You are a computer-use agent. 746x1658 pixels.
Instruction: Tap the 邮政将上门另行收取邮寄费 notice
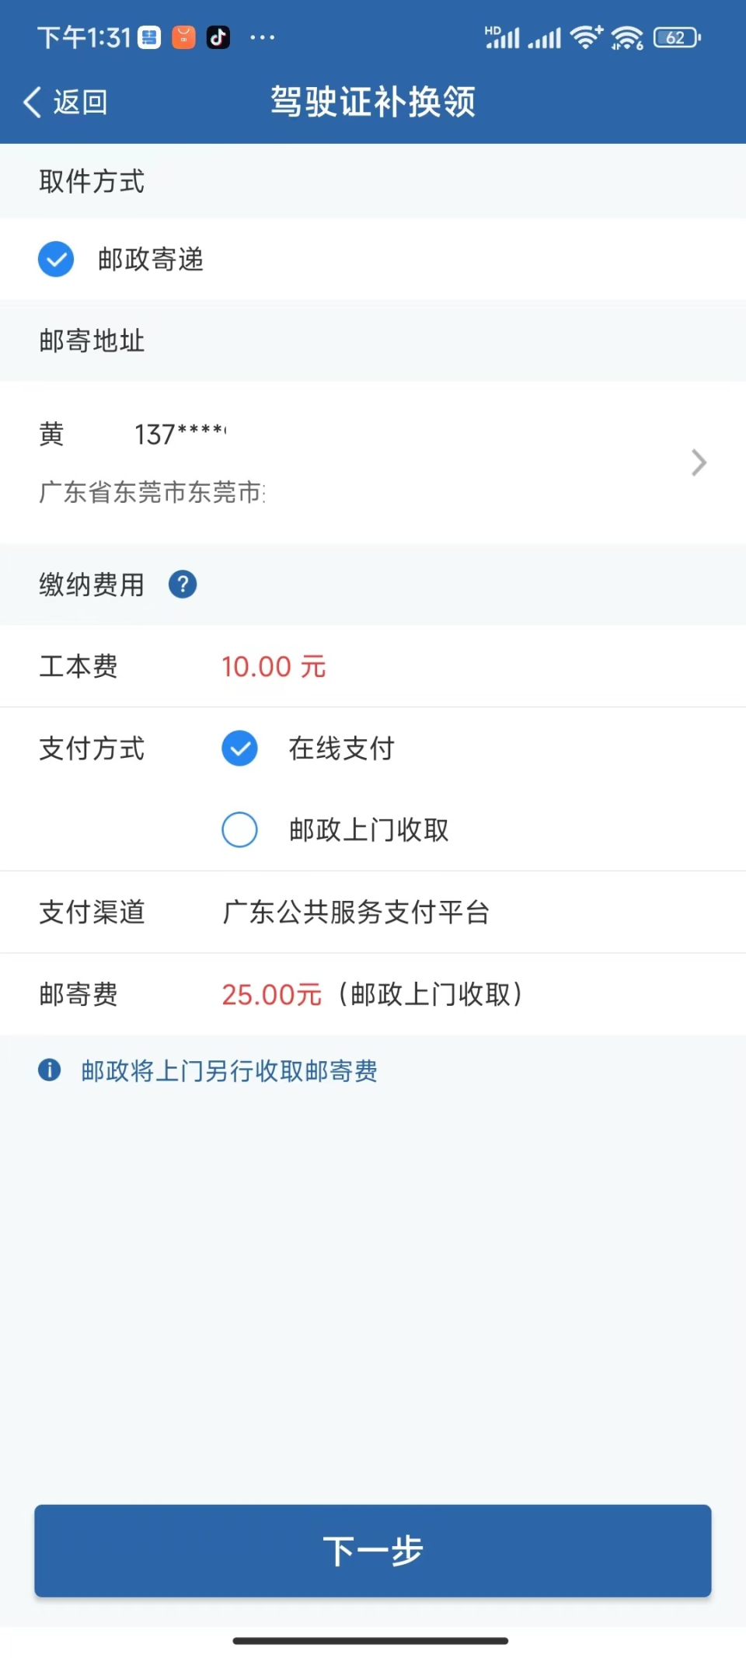click(229, 1071)
